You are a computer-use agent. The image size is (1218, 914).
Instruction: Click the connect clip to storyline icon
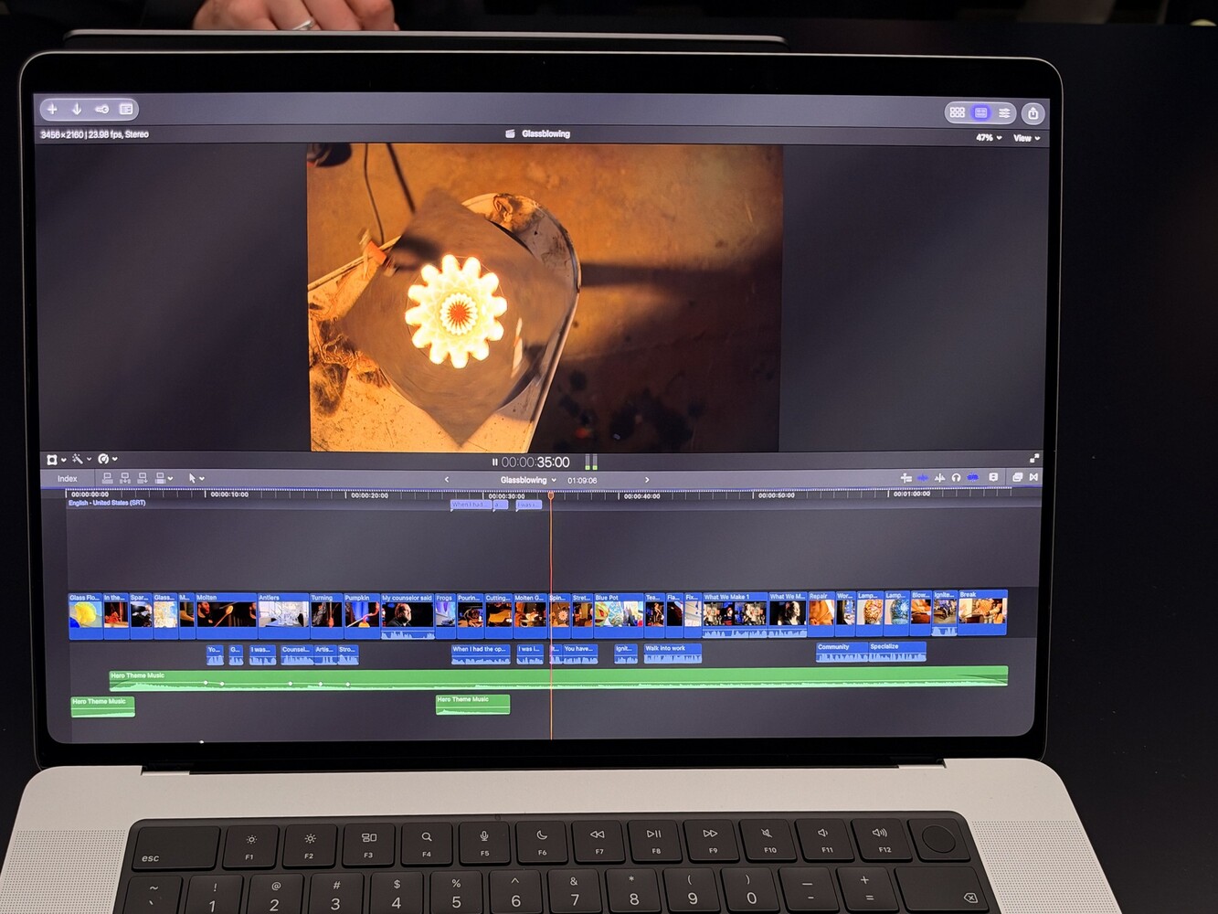tap(108, 478)
